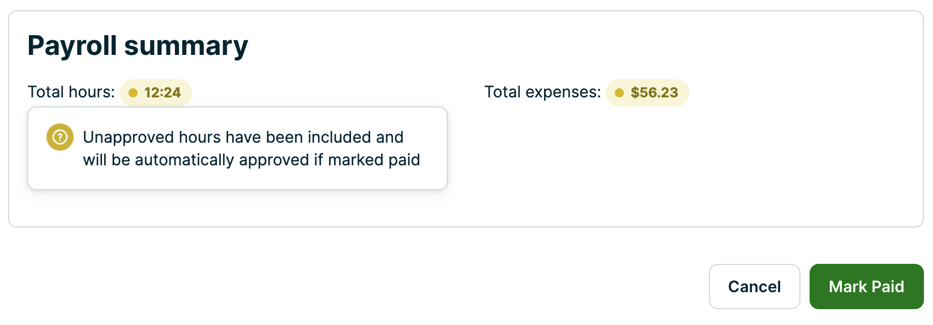The height and width of the screenshot is (325, 933).
Task: Select the 12:24 total hours badge
Action: coord(156,93)
